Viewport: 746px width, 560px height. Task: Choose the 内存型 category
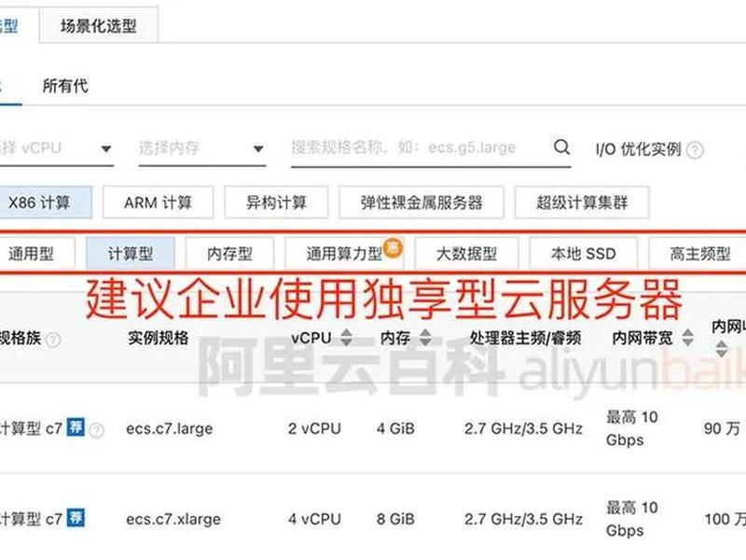point(229,253)
